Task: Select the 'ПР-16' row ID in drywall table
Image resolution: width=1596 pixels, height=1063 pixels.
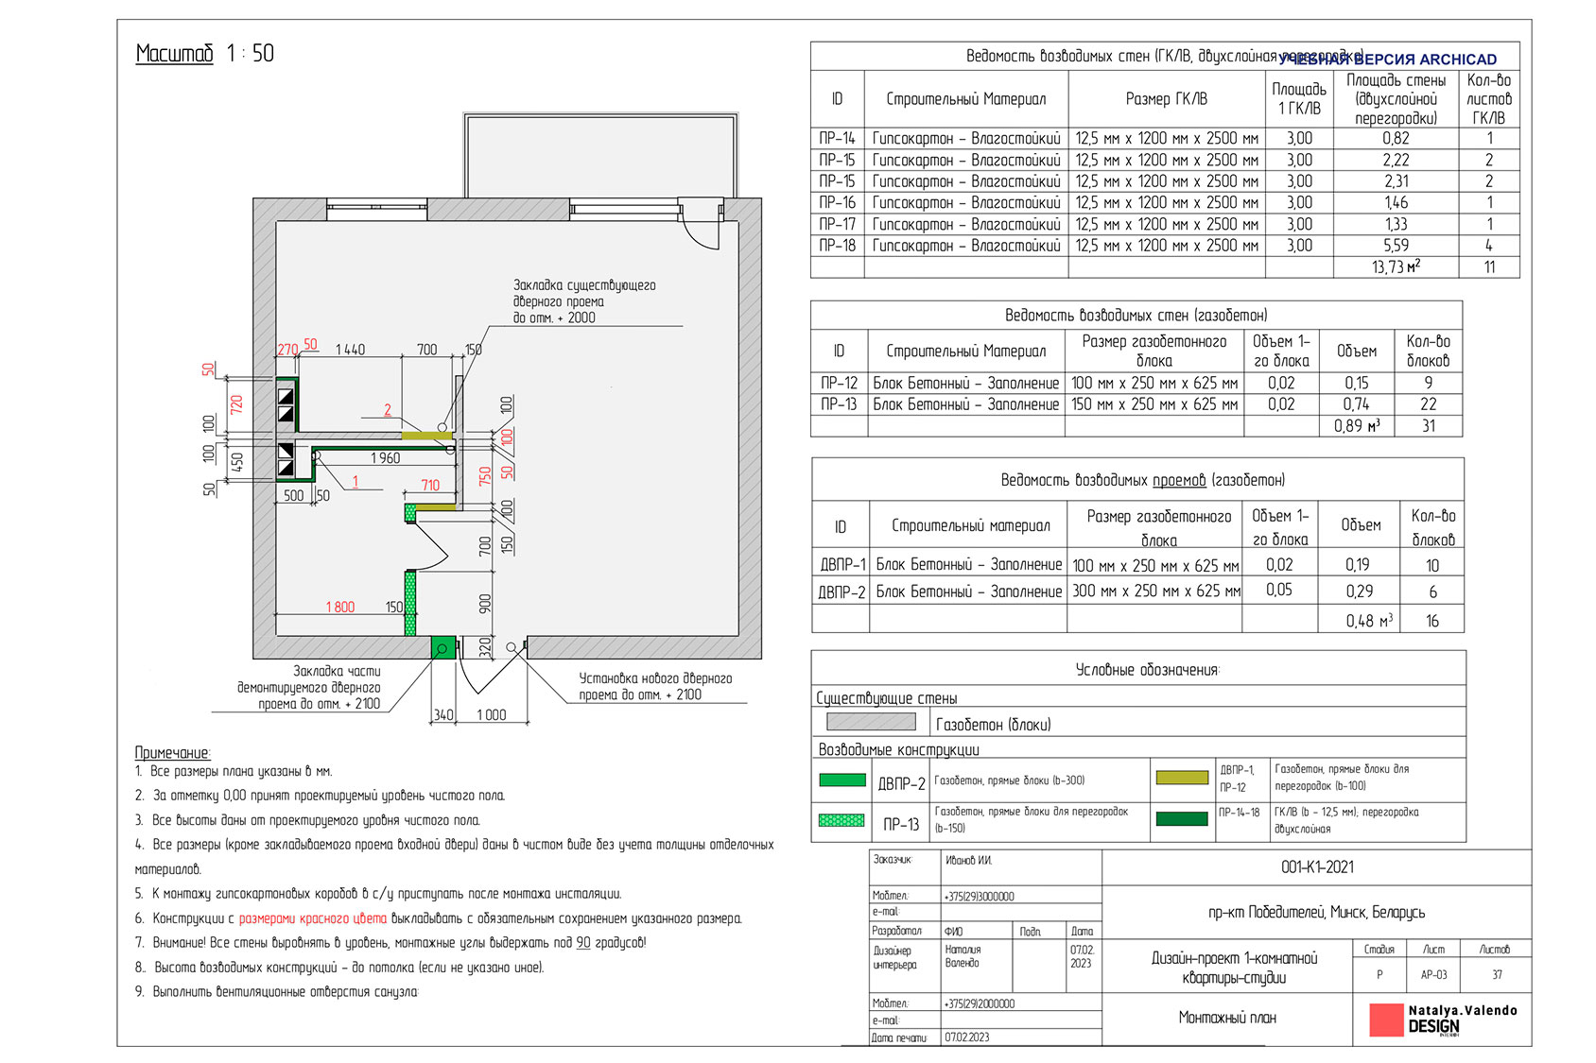Action: point(837,202)
